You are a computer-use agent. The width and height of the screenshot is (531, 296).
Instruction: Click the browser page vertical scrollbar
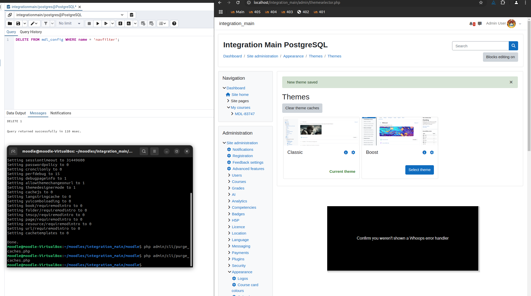[x=529, y=86]
